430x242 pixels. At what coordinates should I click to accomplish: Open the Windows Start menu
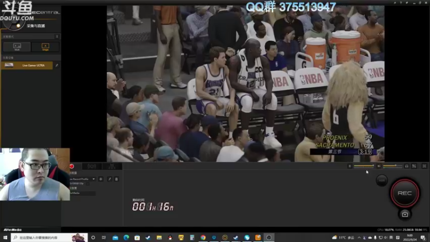5,238
